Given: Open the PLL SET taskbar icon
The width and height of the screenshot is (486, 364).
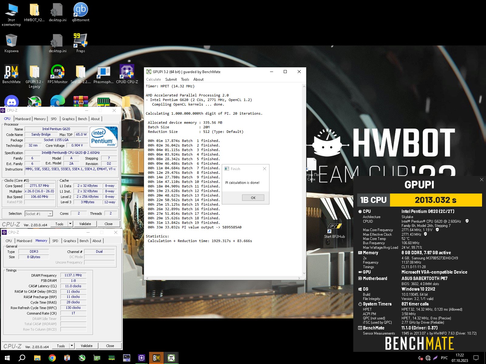Looking at the screenshot, I should tap(126, 358).
